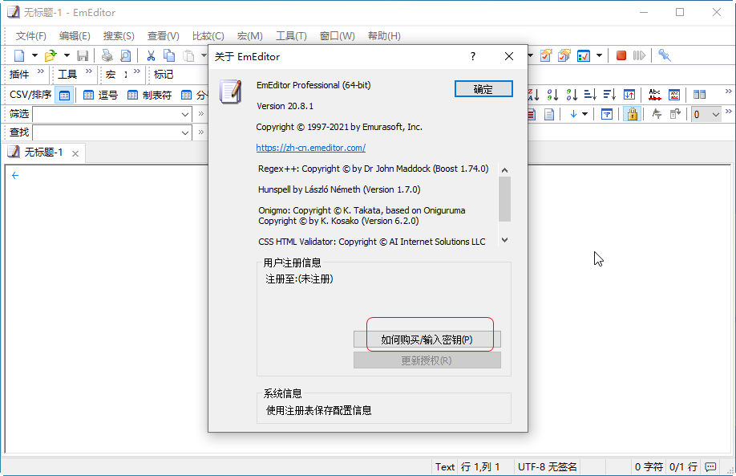The image size is (736, 476).
Task: Click the credits list scroll down arrow
Action: (504, 240)
